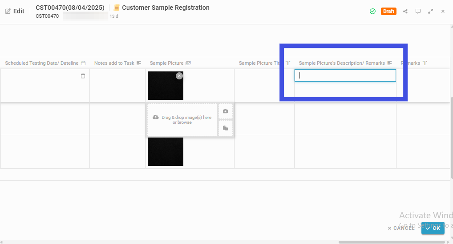Click the horizontal scrollbar thumb
Viewport: 453px width, 244px height.
392,242
